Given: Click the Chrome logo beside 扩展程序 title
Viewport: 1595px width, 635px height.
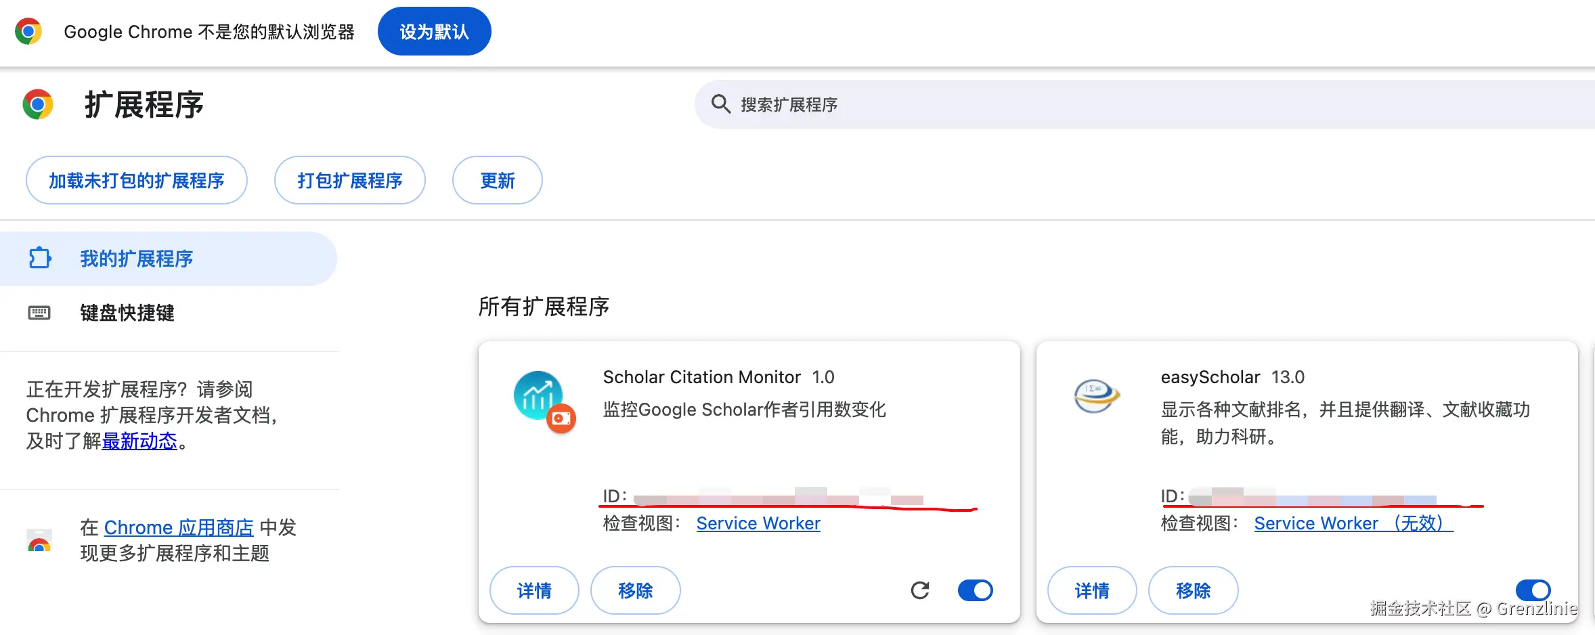Looking at the screenshot, I should coord(38,105).
